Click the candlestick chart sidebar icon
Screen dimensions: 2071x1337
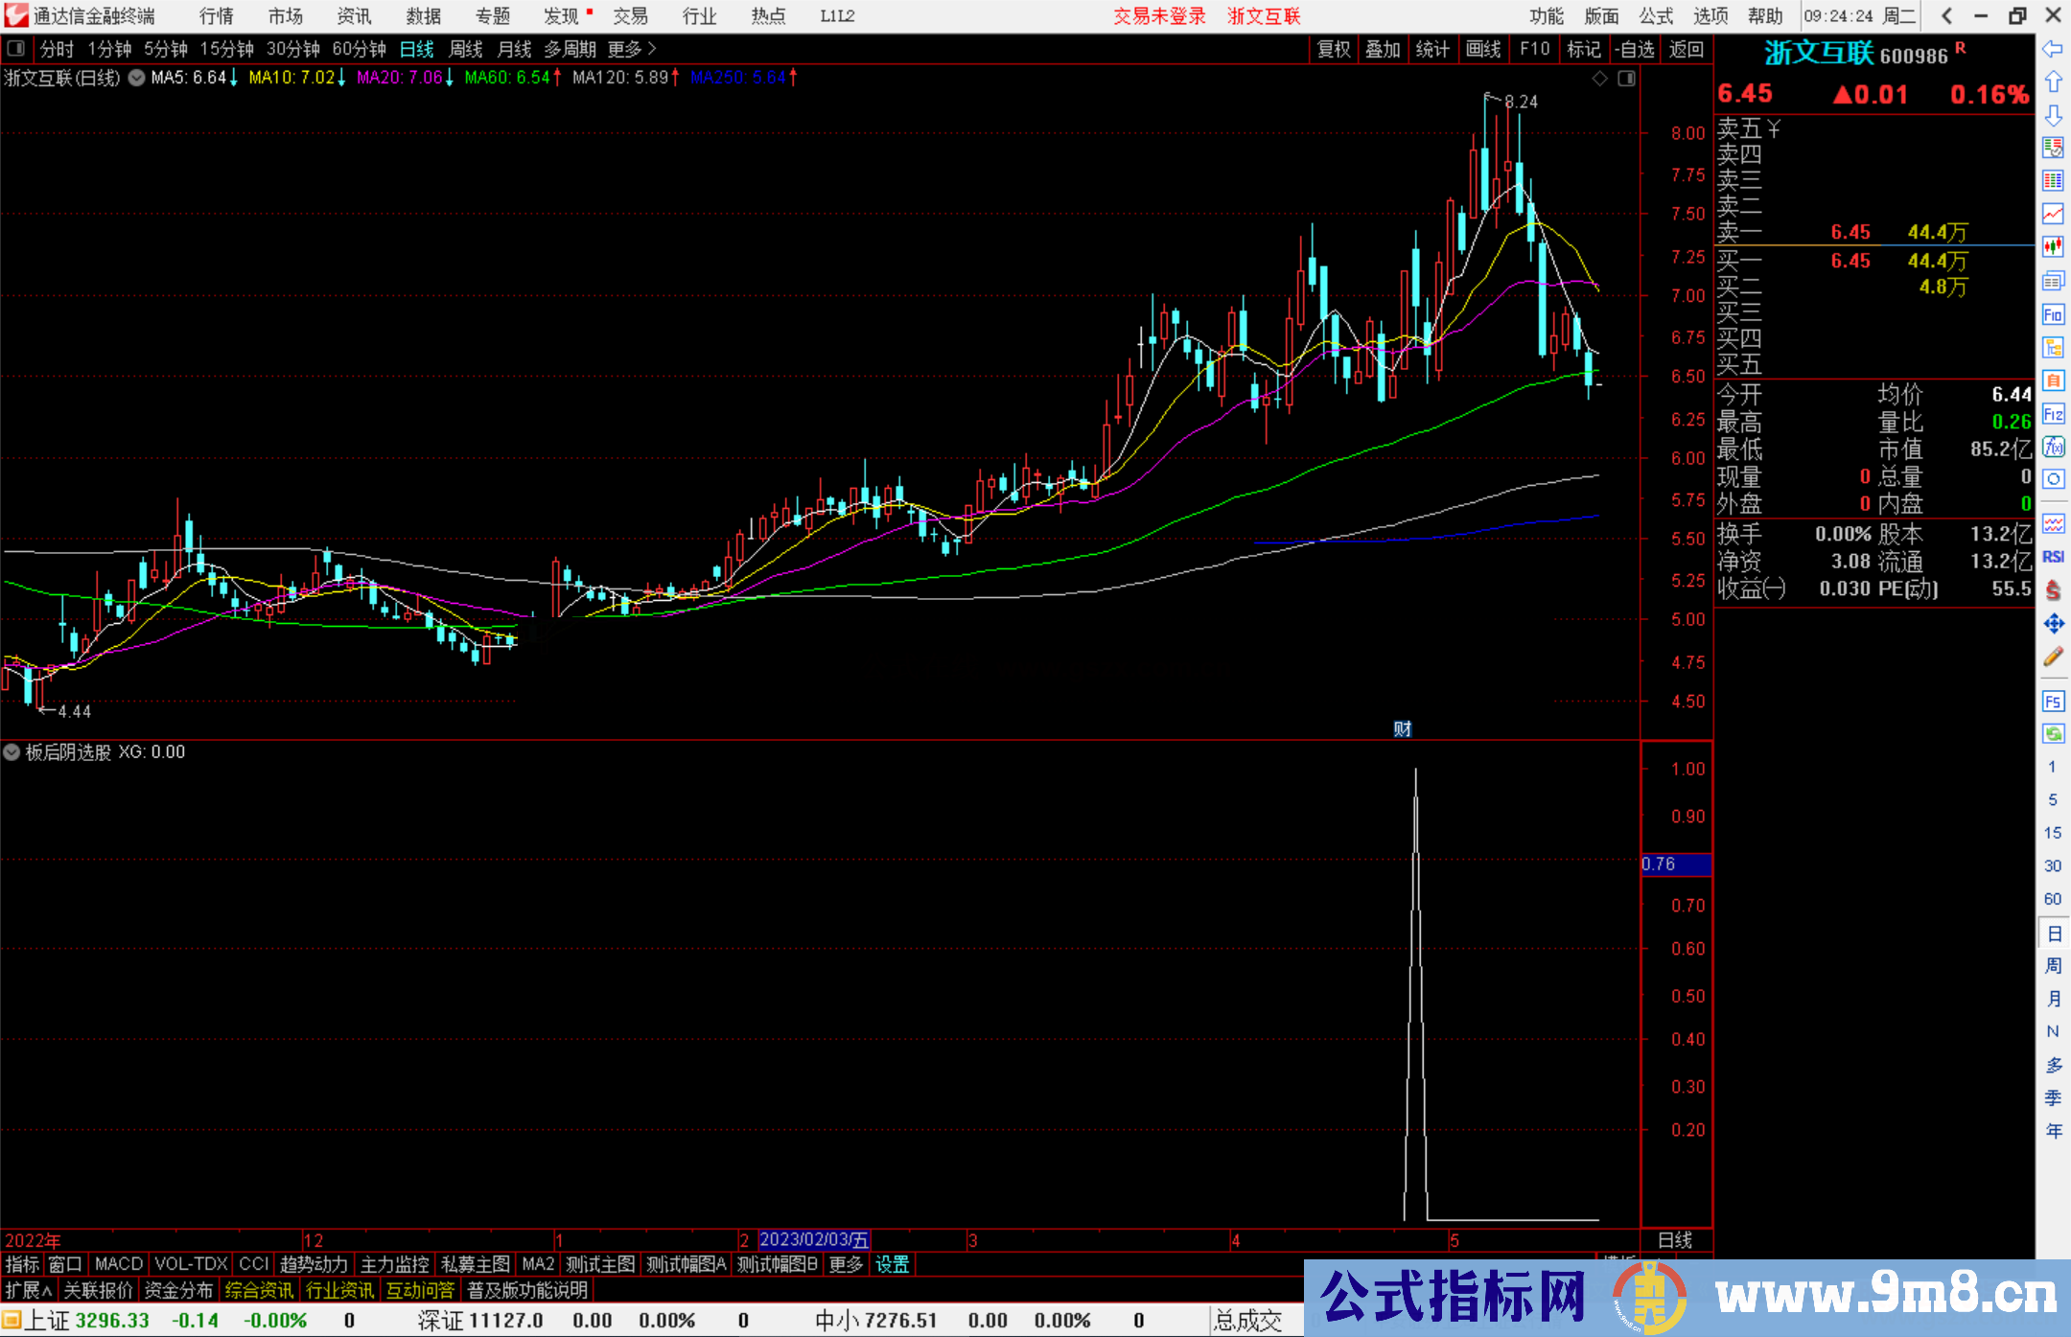[2053, 247]
